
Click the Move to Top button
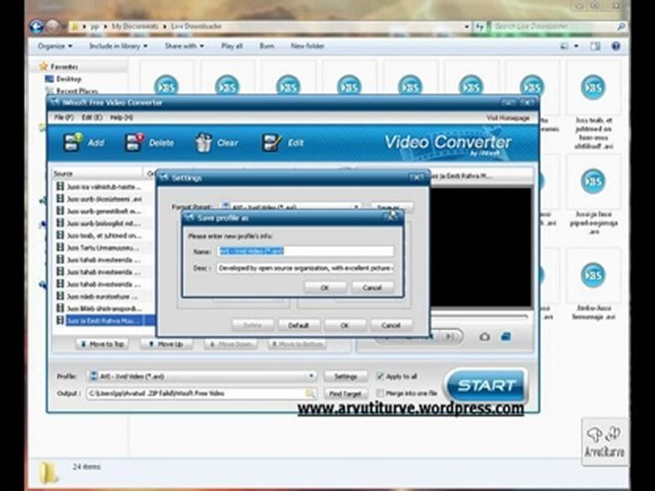(102, 344)
